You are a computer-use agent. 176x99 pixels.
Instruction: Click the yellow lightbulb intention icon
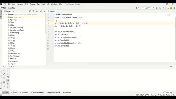point(56,21)
